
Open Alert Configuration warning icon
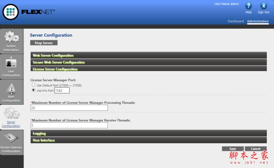tap(12, 89)
